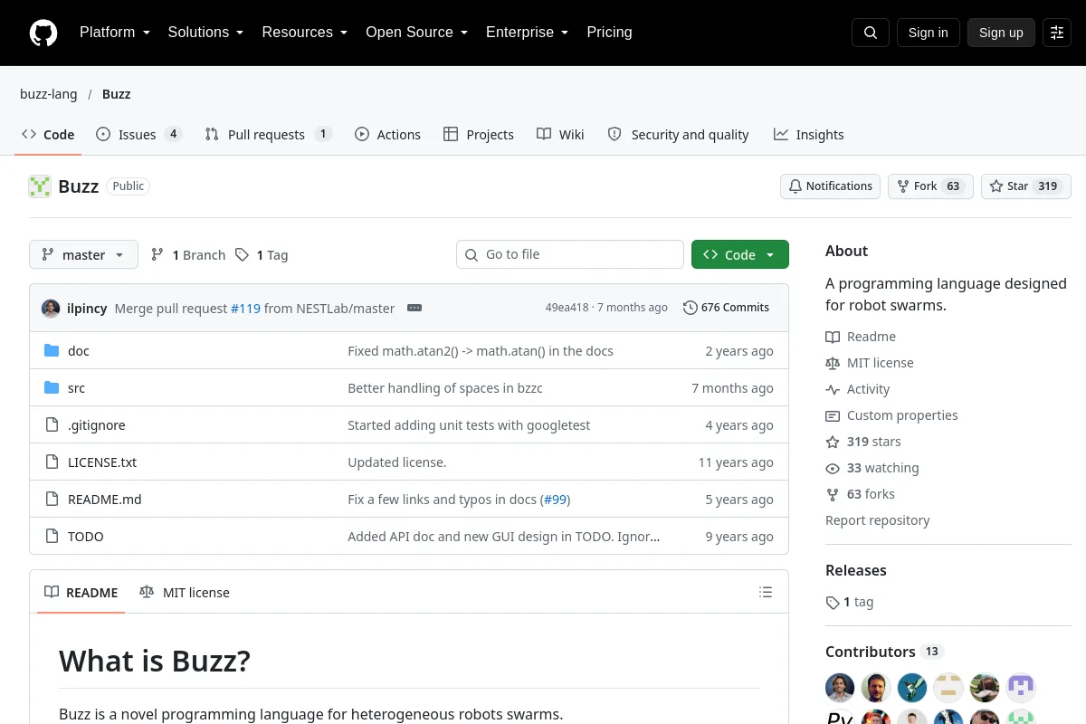Expand the Platform menu
The height and width of the screenshot is (724, 1086).
coord(115,33)
